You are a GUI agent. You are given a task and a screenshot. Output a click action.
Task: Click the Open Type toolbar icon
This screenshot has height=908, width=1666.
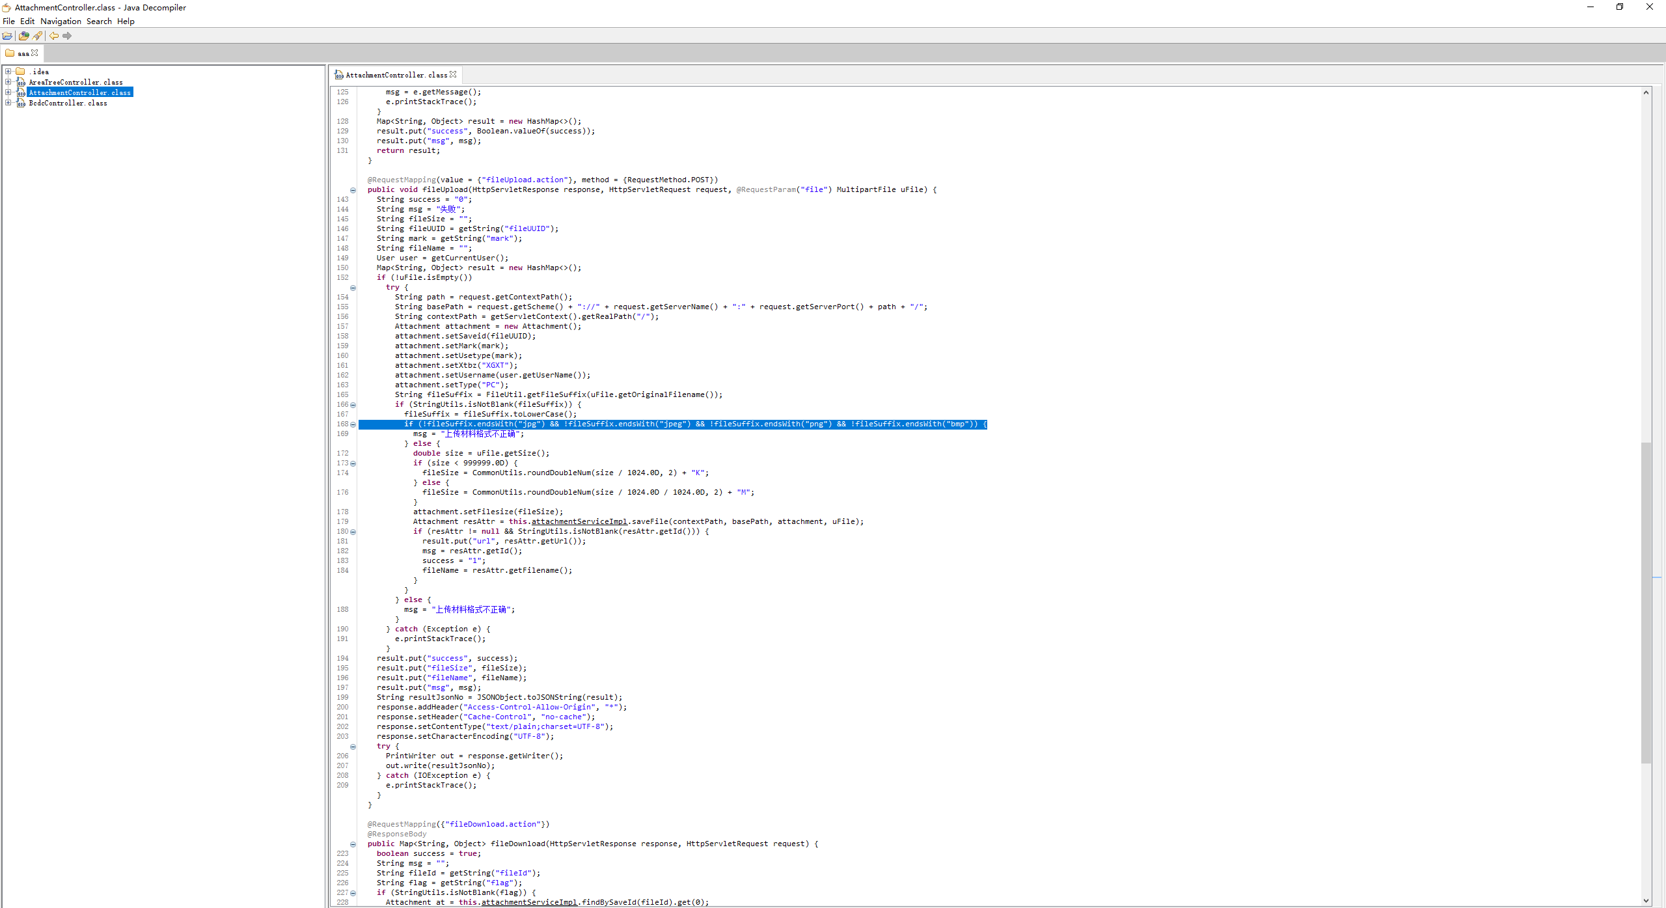click(x=24, y=36)
